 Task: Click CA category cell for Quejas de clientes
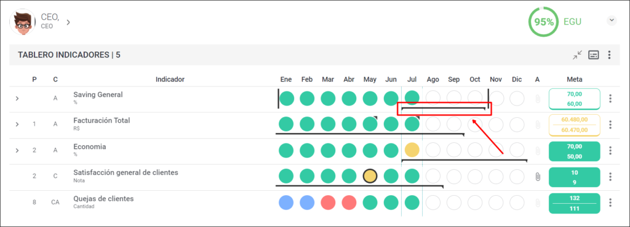(x=55, y=202)
